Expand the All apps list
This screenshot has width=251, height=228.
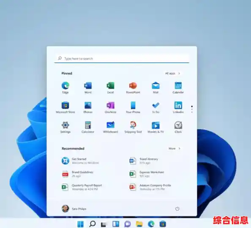[172, 73]
